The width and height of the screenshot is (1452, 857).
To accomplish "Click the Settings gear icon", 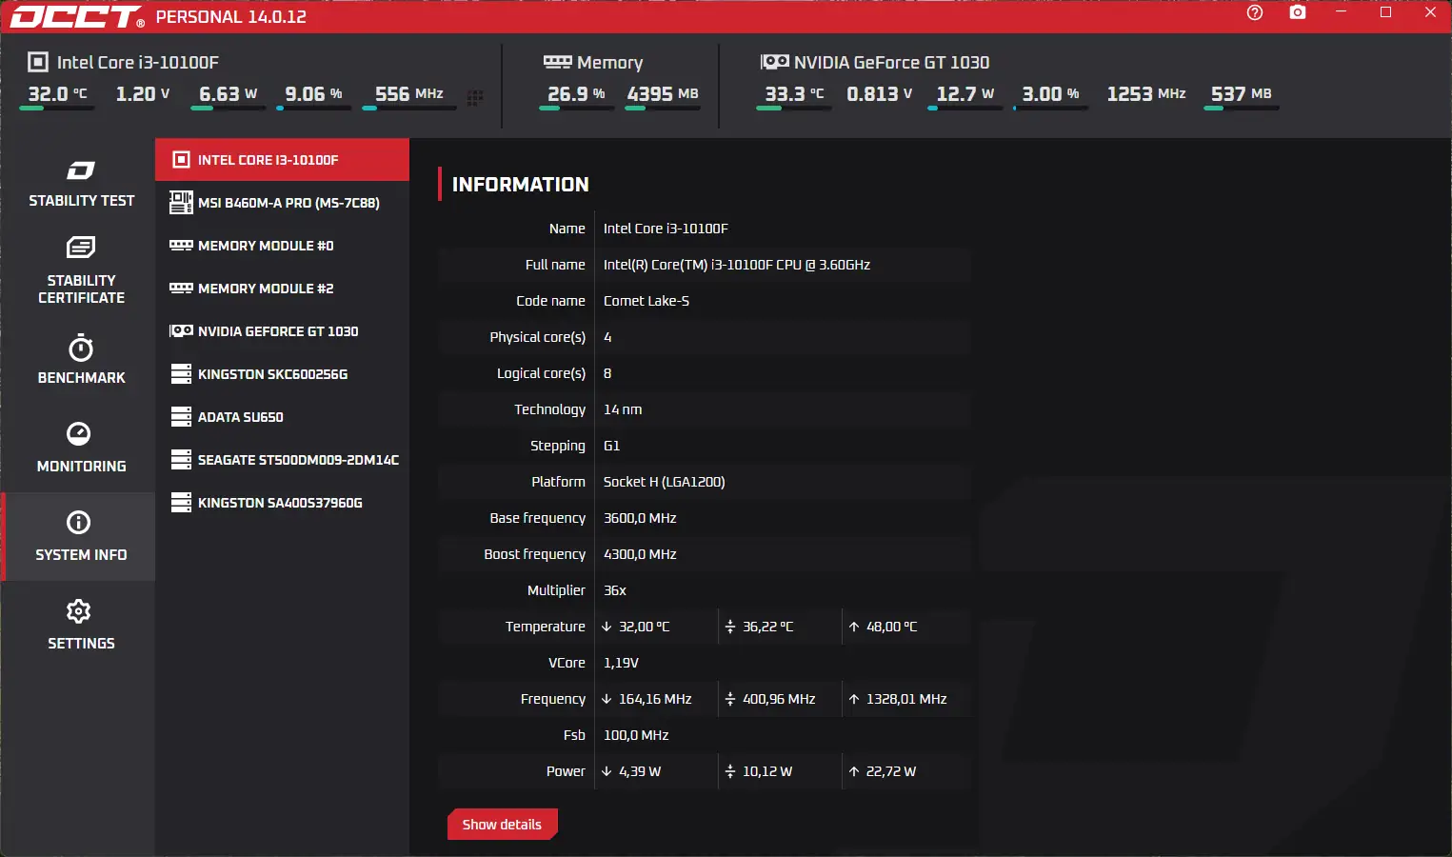I will tap(78, 610).
